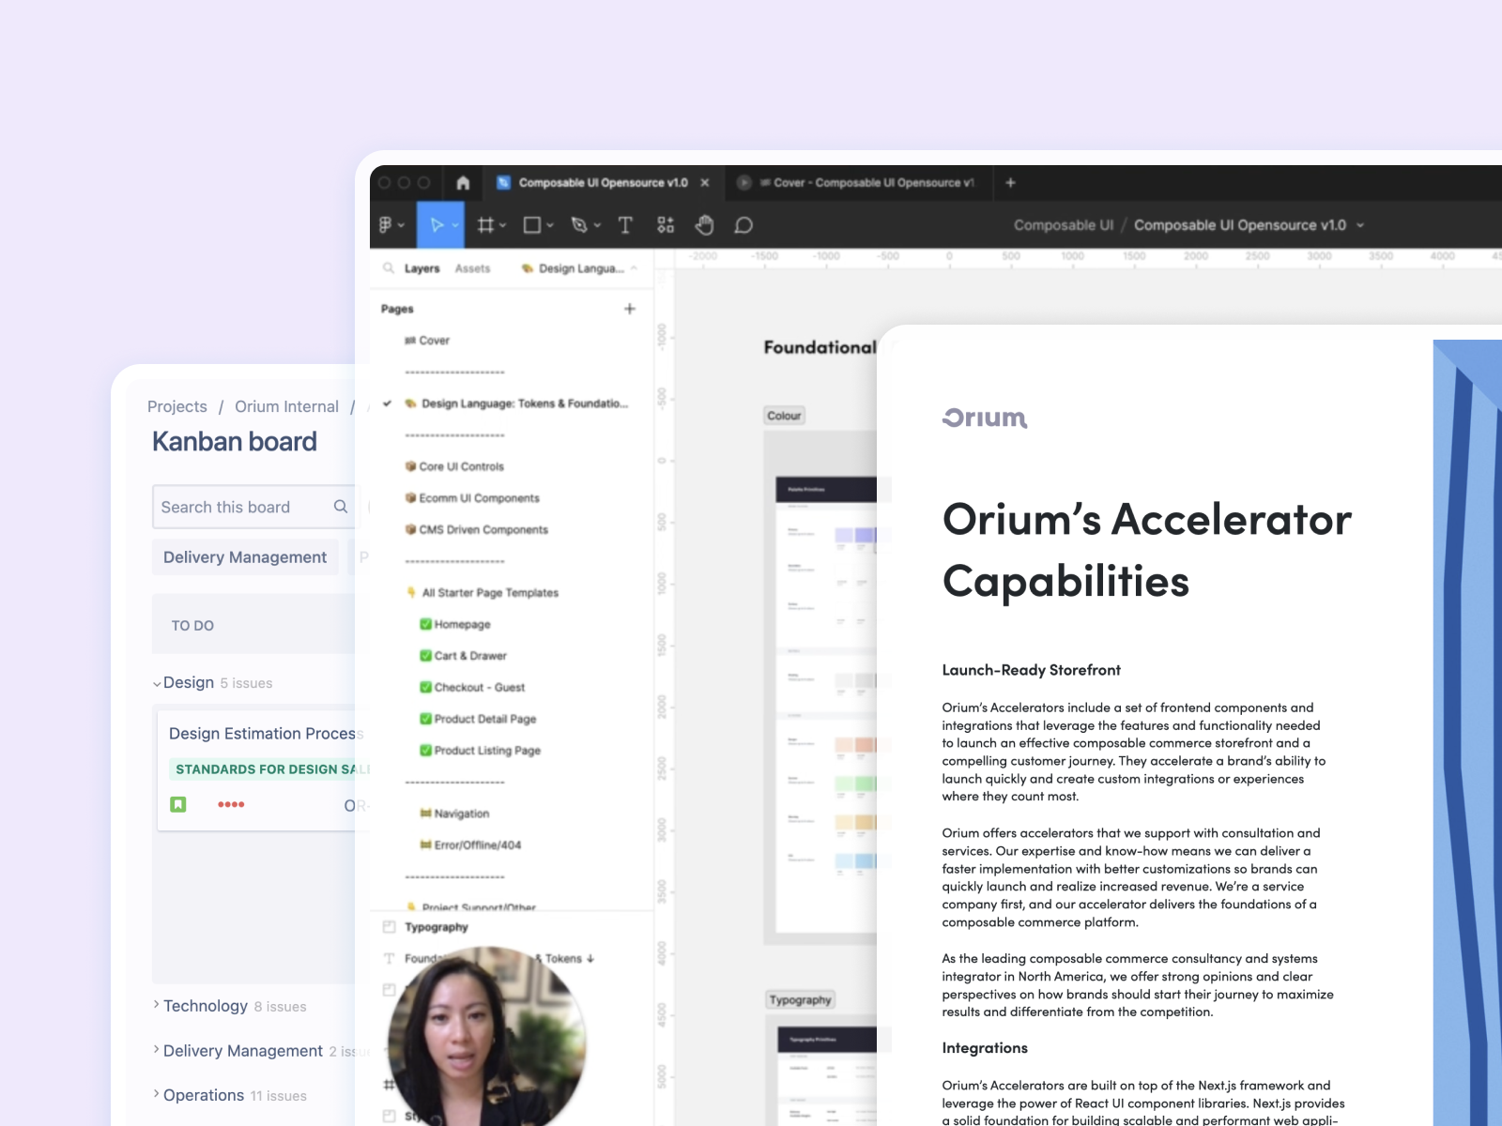Open the Move tool dropdown arrow
Screen dimensions: 1502x1126
point(455,225)
